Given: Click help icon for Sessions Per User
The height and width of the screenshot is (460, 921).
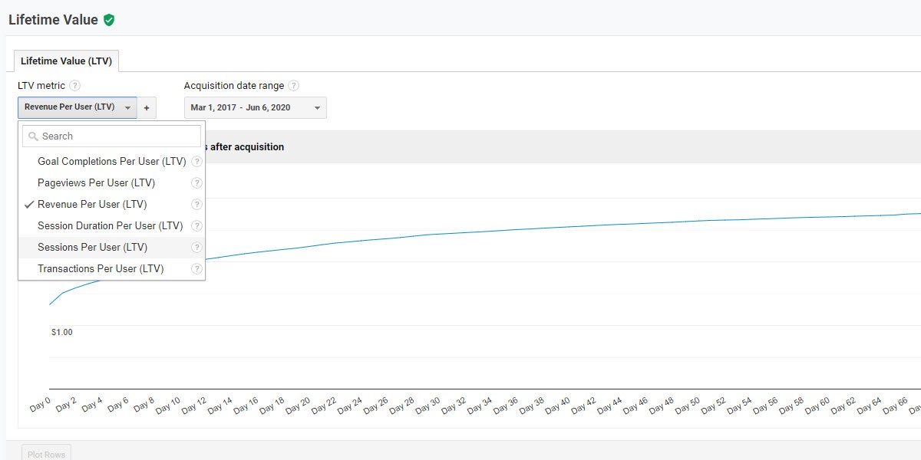Looking at the screenshot, I should [197, 248].
